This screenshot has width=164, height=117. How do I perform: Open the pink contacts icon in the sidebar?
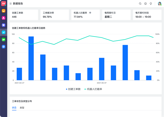[x=4, y=18]
